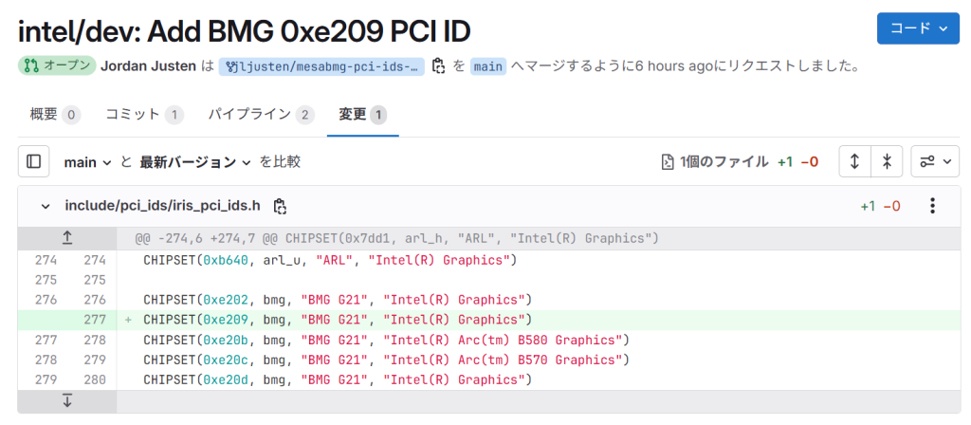Image resolution: width=971 pixels, height=425 pixels.
Task: Expand diff lines downward below line 280
Action: (x=67, y=401)
